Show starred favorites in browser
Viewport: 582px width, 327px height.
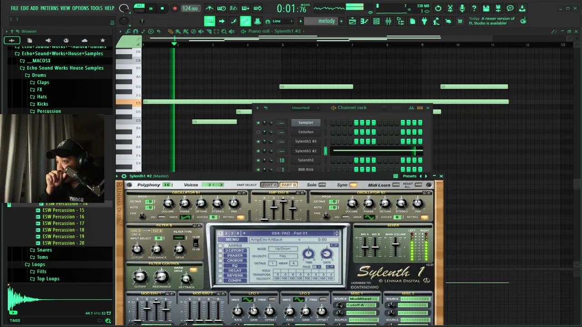102,40
